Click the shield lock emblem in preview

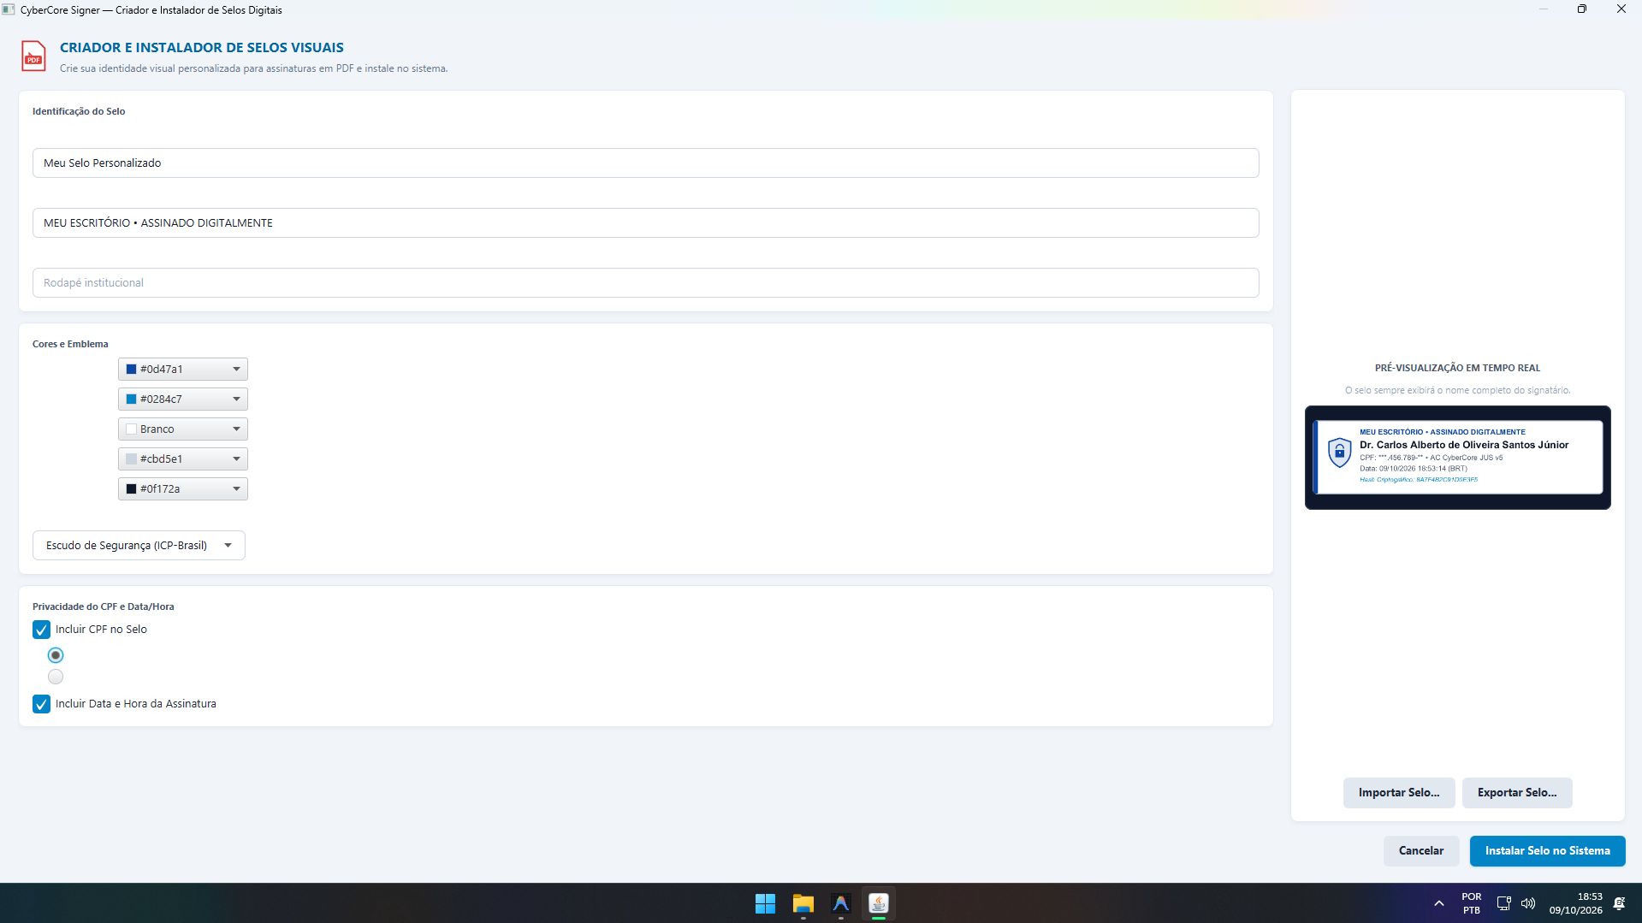[1339, 452]
